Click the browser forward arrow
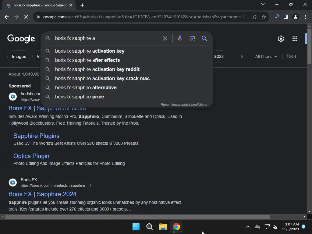This screenshot has width=312, height=234. point(16,17)
